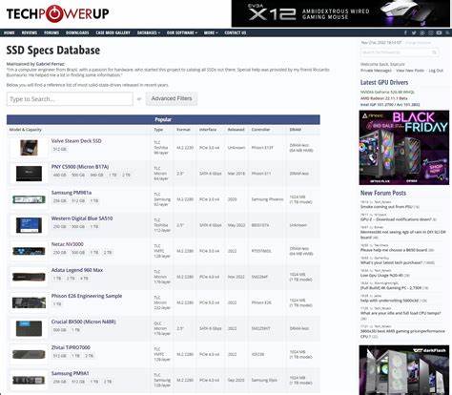
Task: Select the 2 TB capacity of PNY CS900
Action: tap(126, 175)
